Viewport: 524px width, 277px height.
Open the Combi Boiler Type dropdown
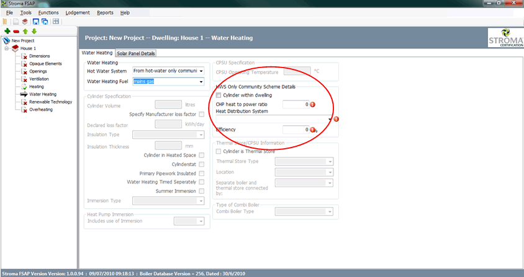tap(304, 211)
